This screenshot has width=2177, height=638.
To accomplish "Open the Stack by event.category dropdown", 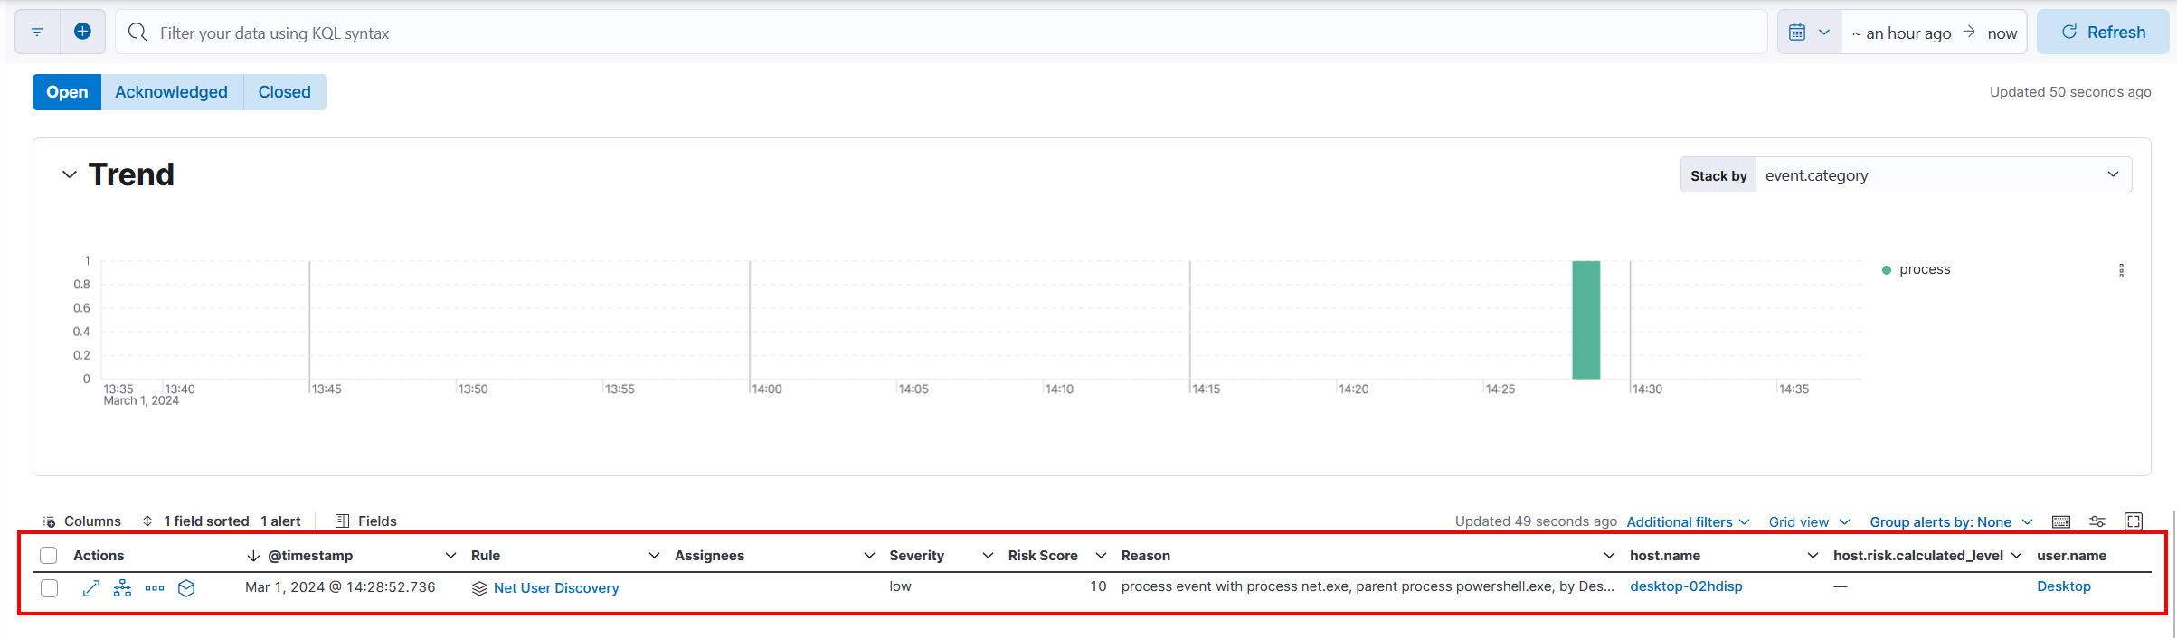I will [1942, 175].
